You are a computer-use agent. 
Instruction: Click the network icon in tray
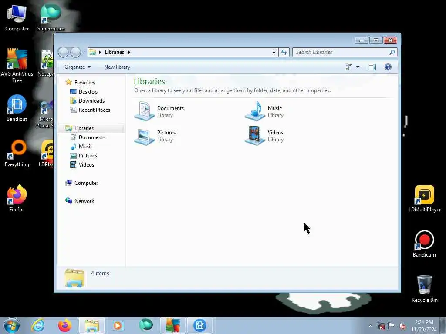(381, 326)
